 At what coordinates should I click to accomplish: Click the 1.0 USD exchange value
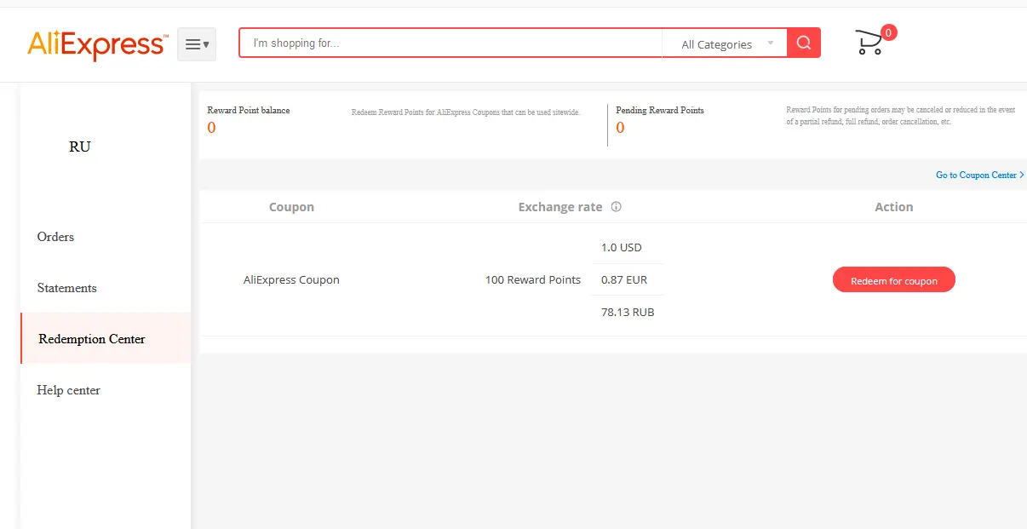[x=622, y=248]
